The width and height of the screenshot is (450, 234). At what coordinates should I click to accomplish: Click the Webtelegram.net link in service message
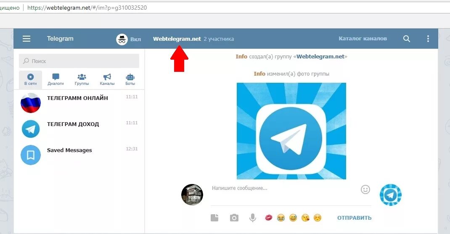pos(320,56)
